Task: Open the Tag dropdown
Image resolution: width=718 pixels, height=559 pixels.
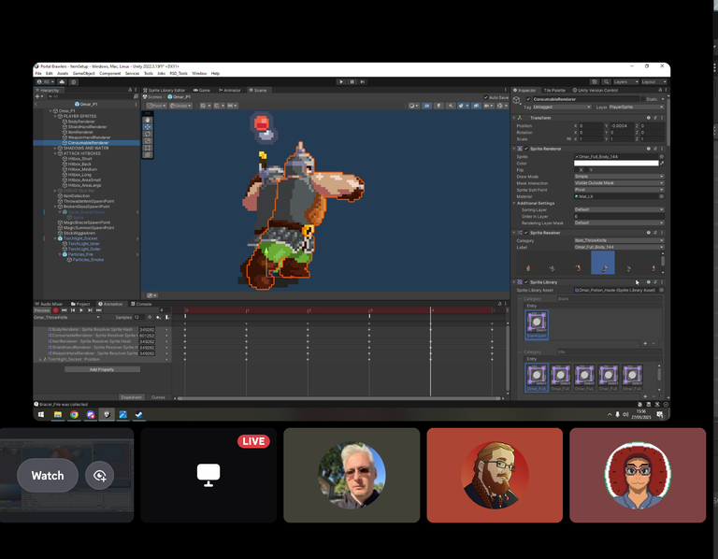Action: click(561, 107)
